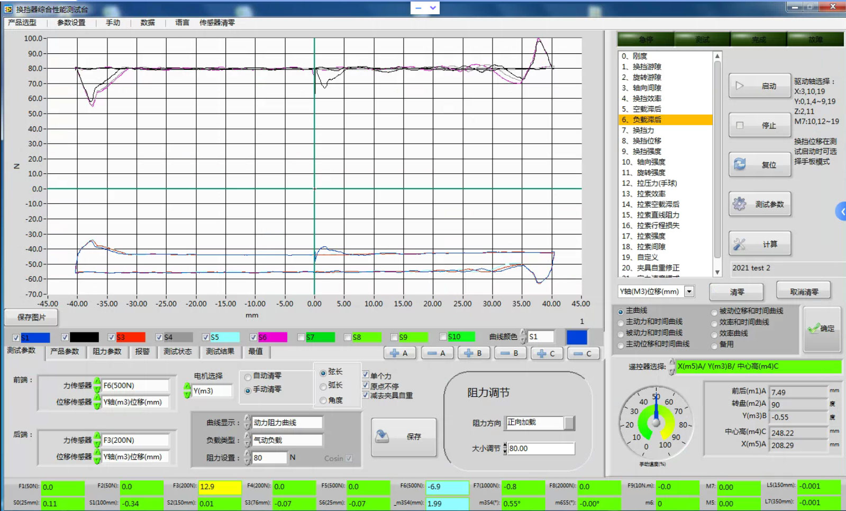Change the rear 力传感器 F3(200N) selector

click(97, 440)
